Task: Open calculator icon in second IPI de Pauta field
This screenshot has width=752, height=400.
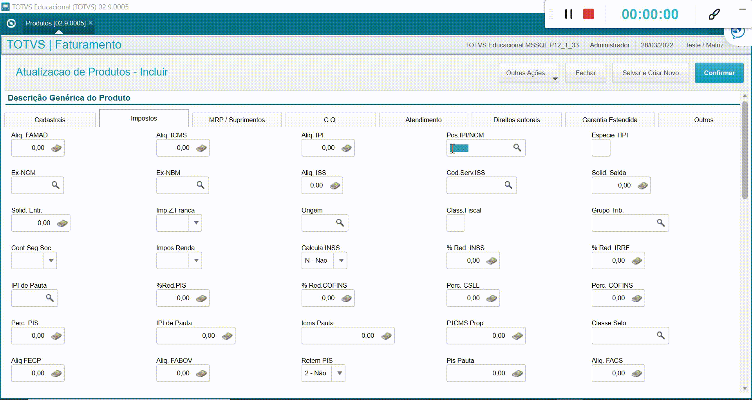Action: click(x=227, y=336)
